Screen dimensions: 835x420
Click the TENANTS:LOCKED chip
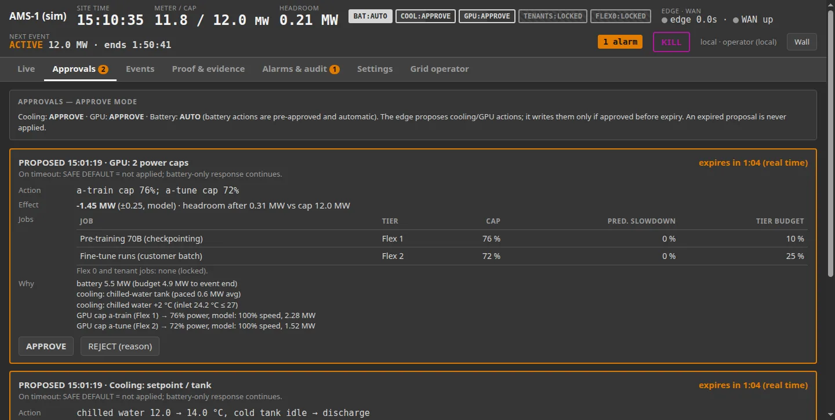(x=553, y=16)
